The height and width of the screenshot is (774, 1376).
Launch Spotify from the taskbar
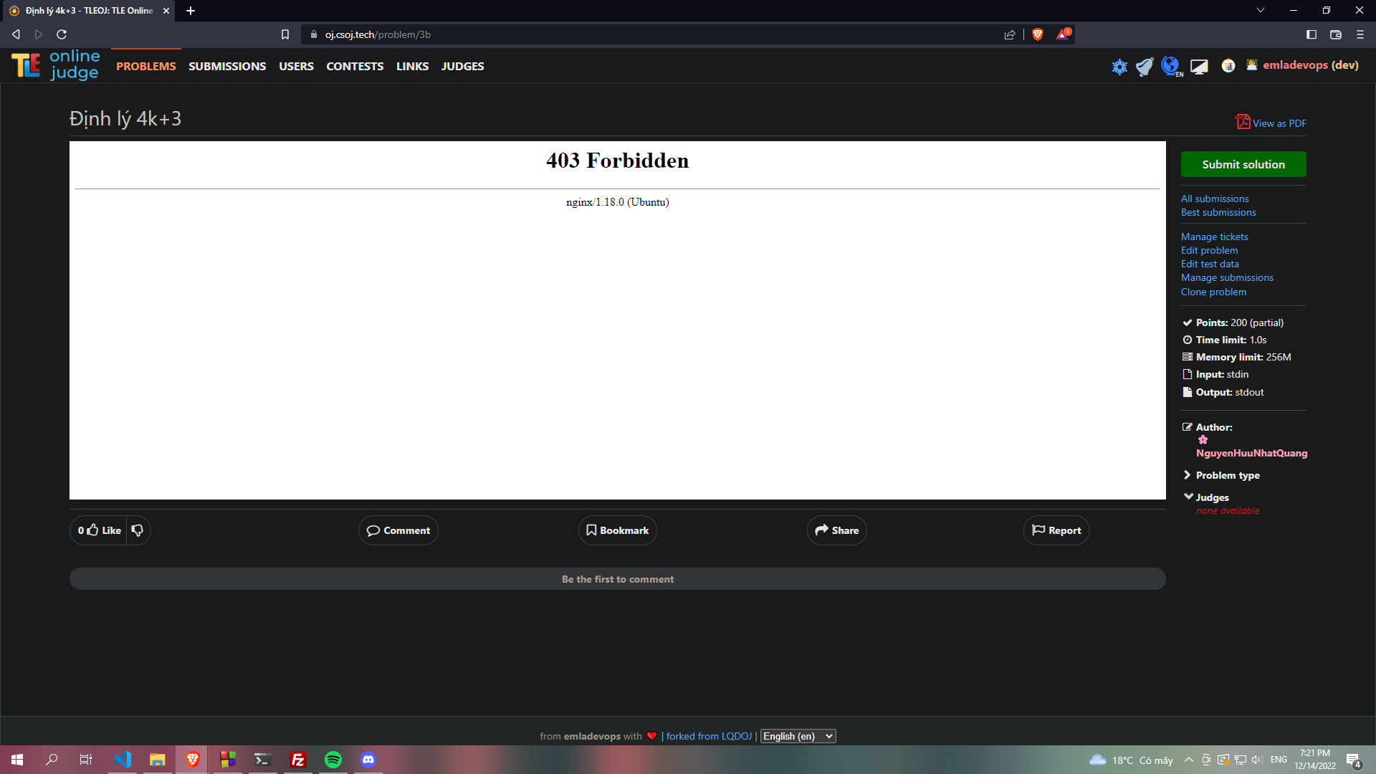[333, 760]
